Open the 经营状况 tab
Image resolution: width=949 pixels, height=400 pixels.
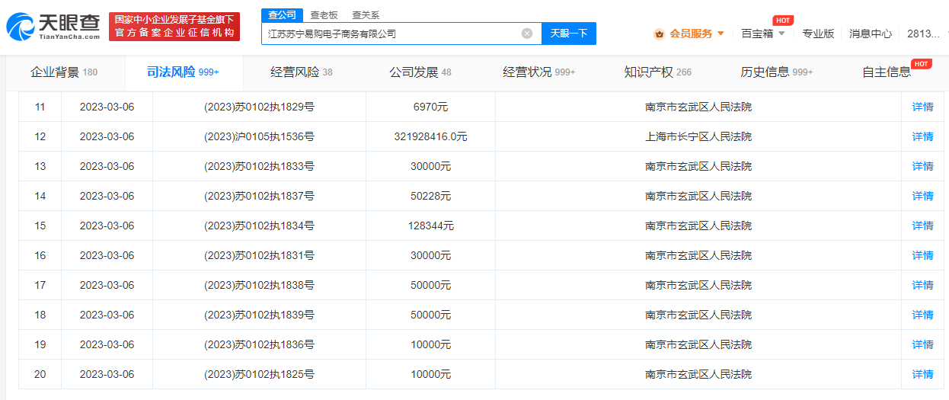click(539, 72)
